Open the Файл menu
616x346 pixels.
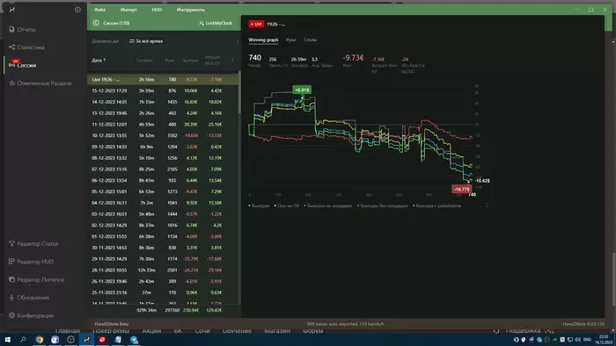pos(99,10)
